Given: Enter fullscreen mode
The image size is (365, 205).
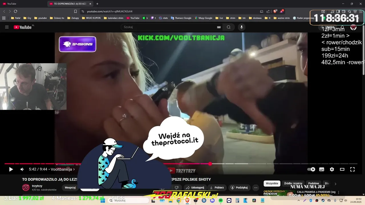Looking at the screenshot, I should 352,169.
